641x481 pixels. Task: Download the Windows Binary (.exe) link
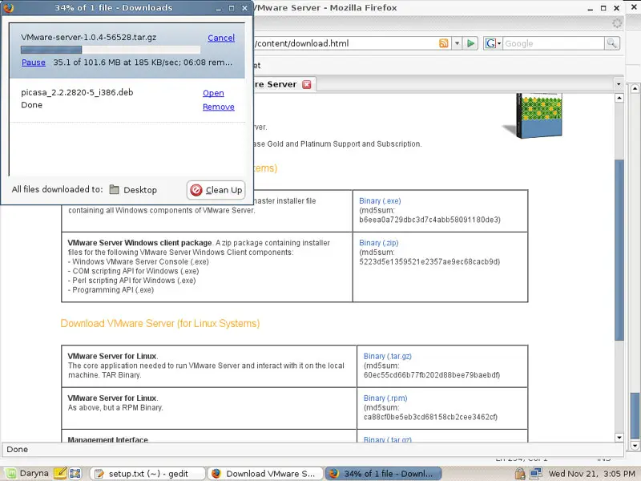(x=380, y=201)
